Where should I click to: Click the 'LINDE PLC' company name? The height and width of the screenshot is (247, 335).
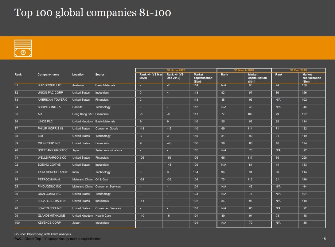(x=45, y=122)
